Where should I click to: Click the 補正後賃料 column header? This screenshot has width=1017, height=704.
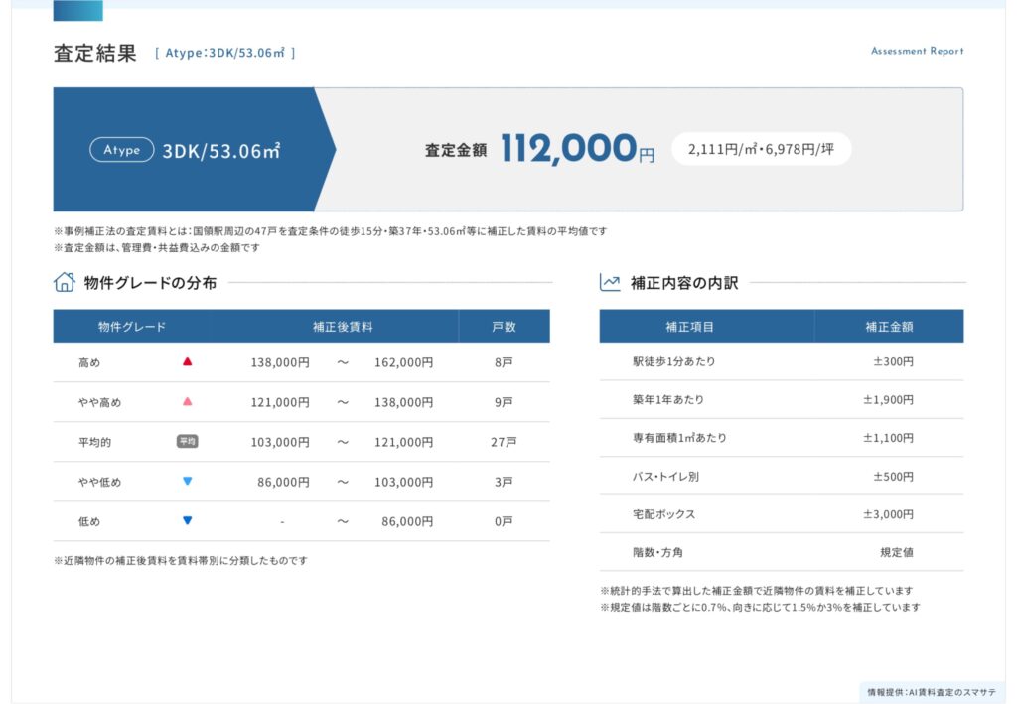(x=342, y=327)
